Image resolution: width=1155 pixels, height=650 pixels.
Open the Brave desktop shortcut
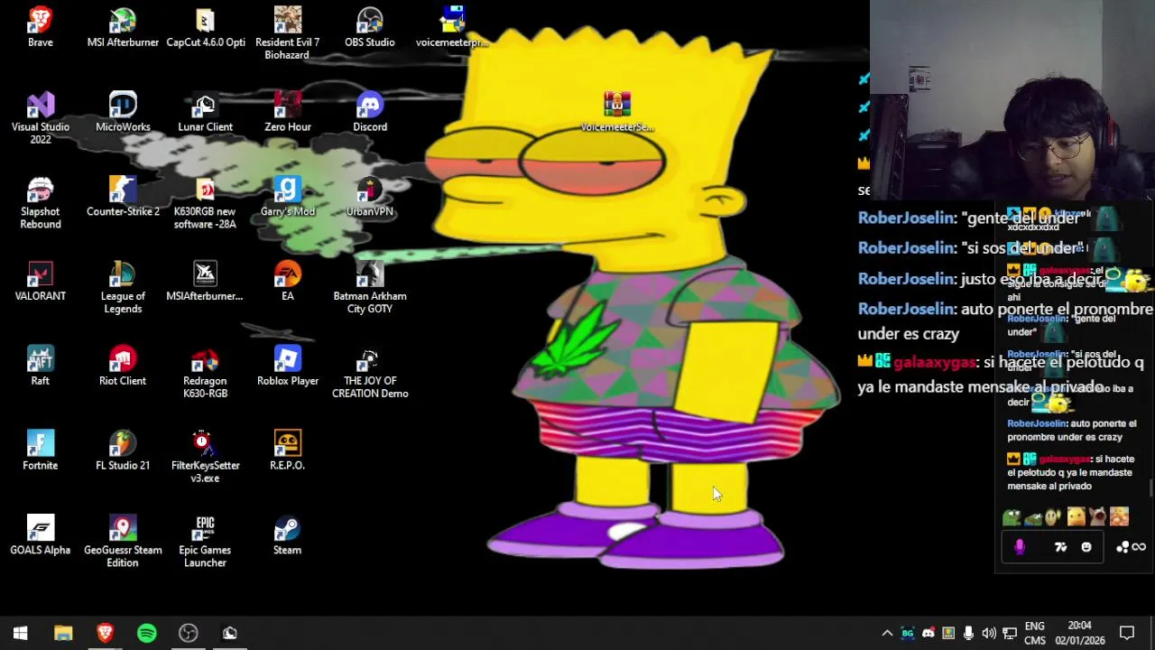click(x=40, y=26)
